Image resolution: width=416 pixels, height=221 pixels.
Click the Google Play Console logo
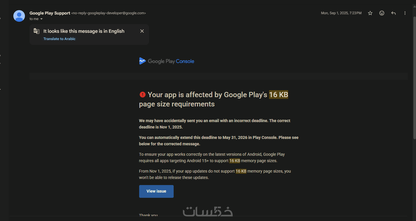pyautogui.click(x=167, y=61)
